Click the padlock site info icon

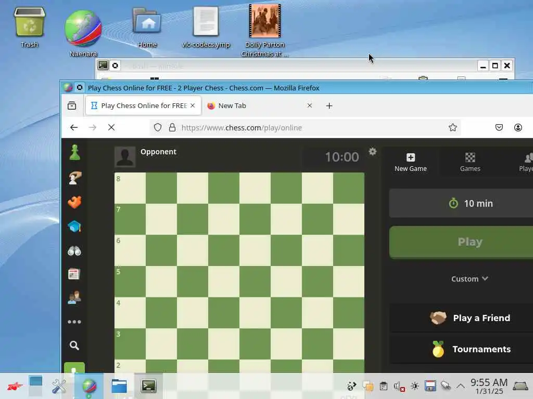(x=172, y=128)
